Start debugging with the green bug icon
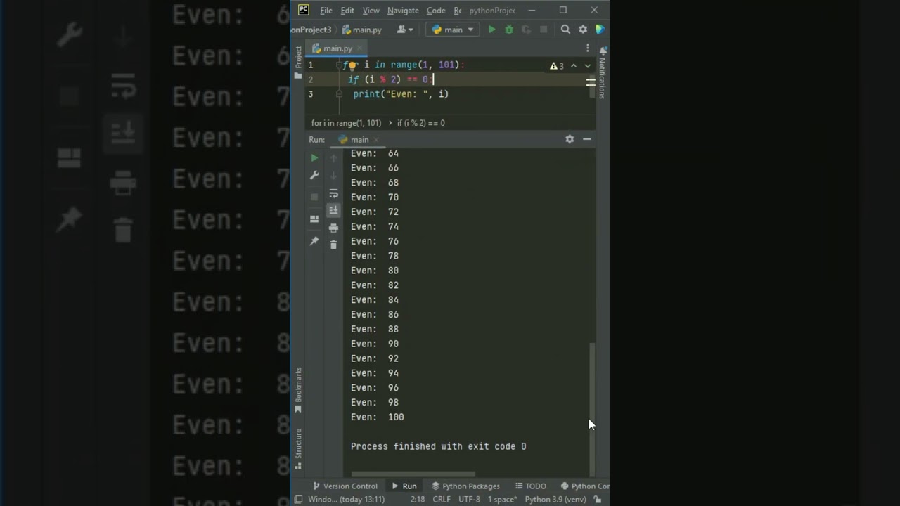 509,30
